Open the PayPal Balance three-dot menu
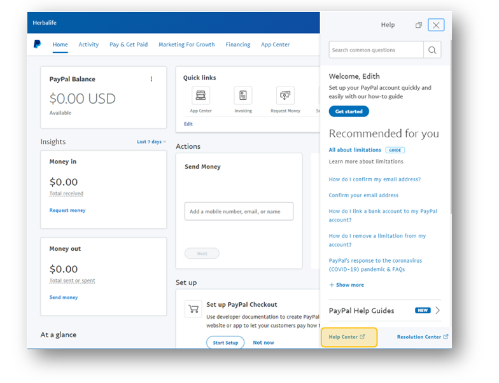 coord(151,80)
